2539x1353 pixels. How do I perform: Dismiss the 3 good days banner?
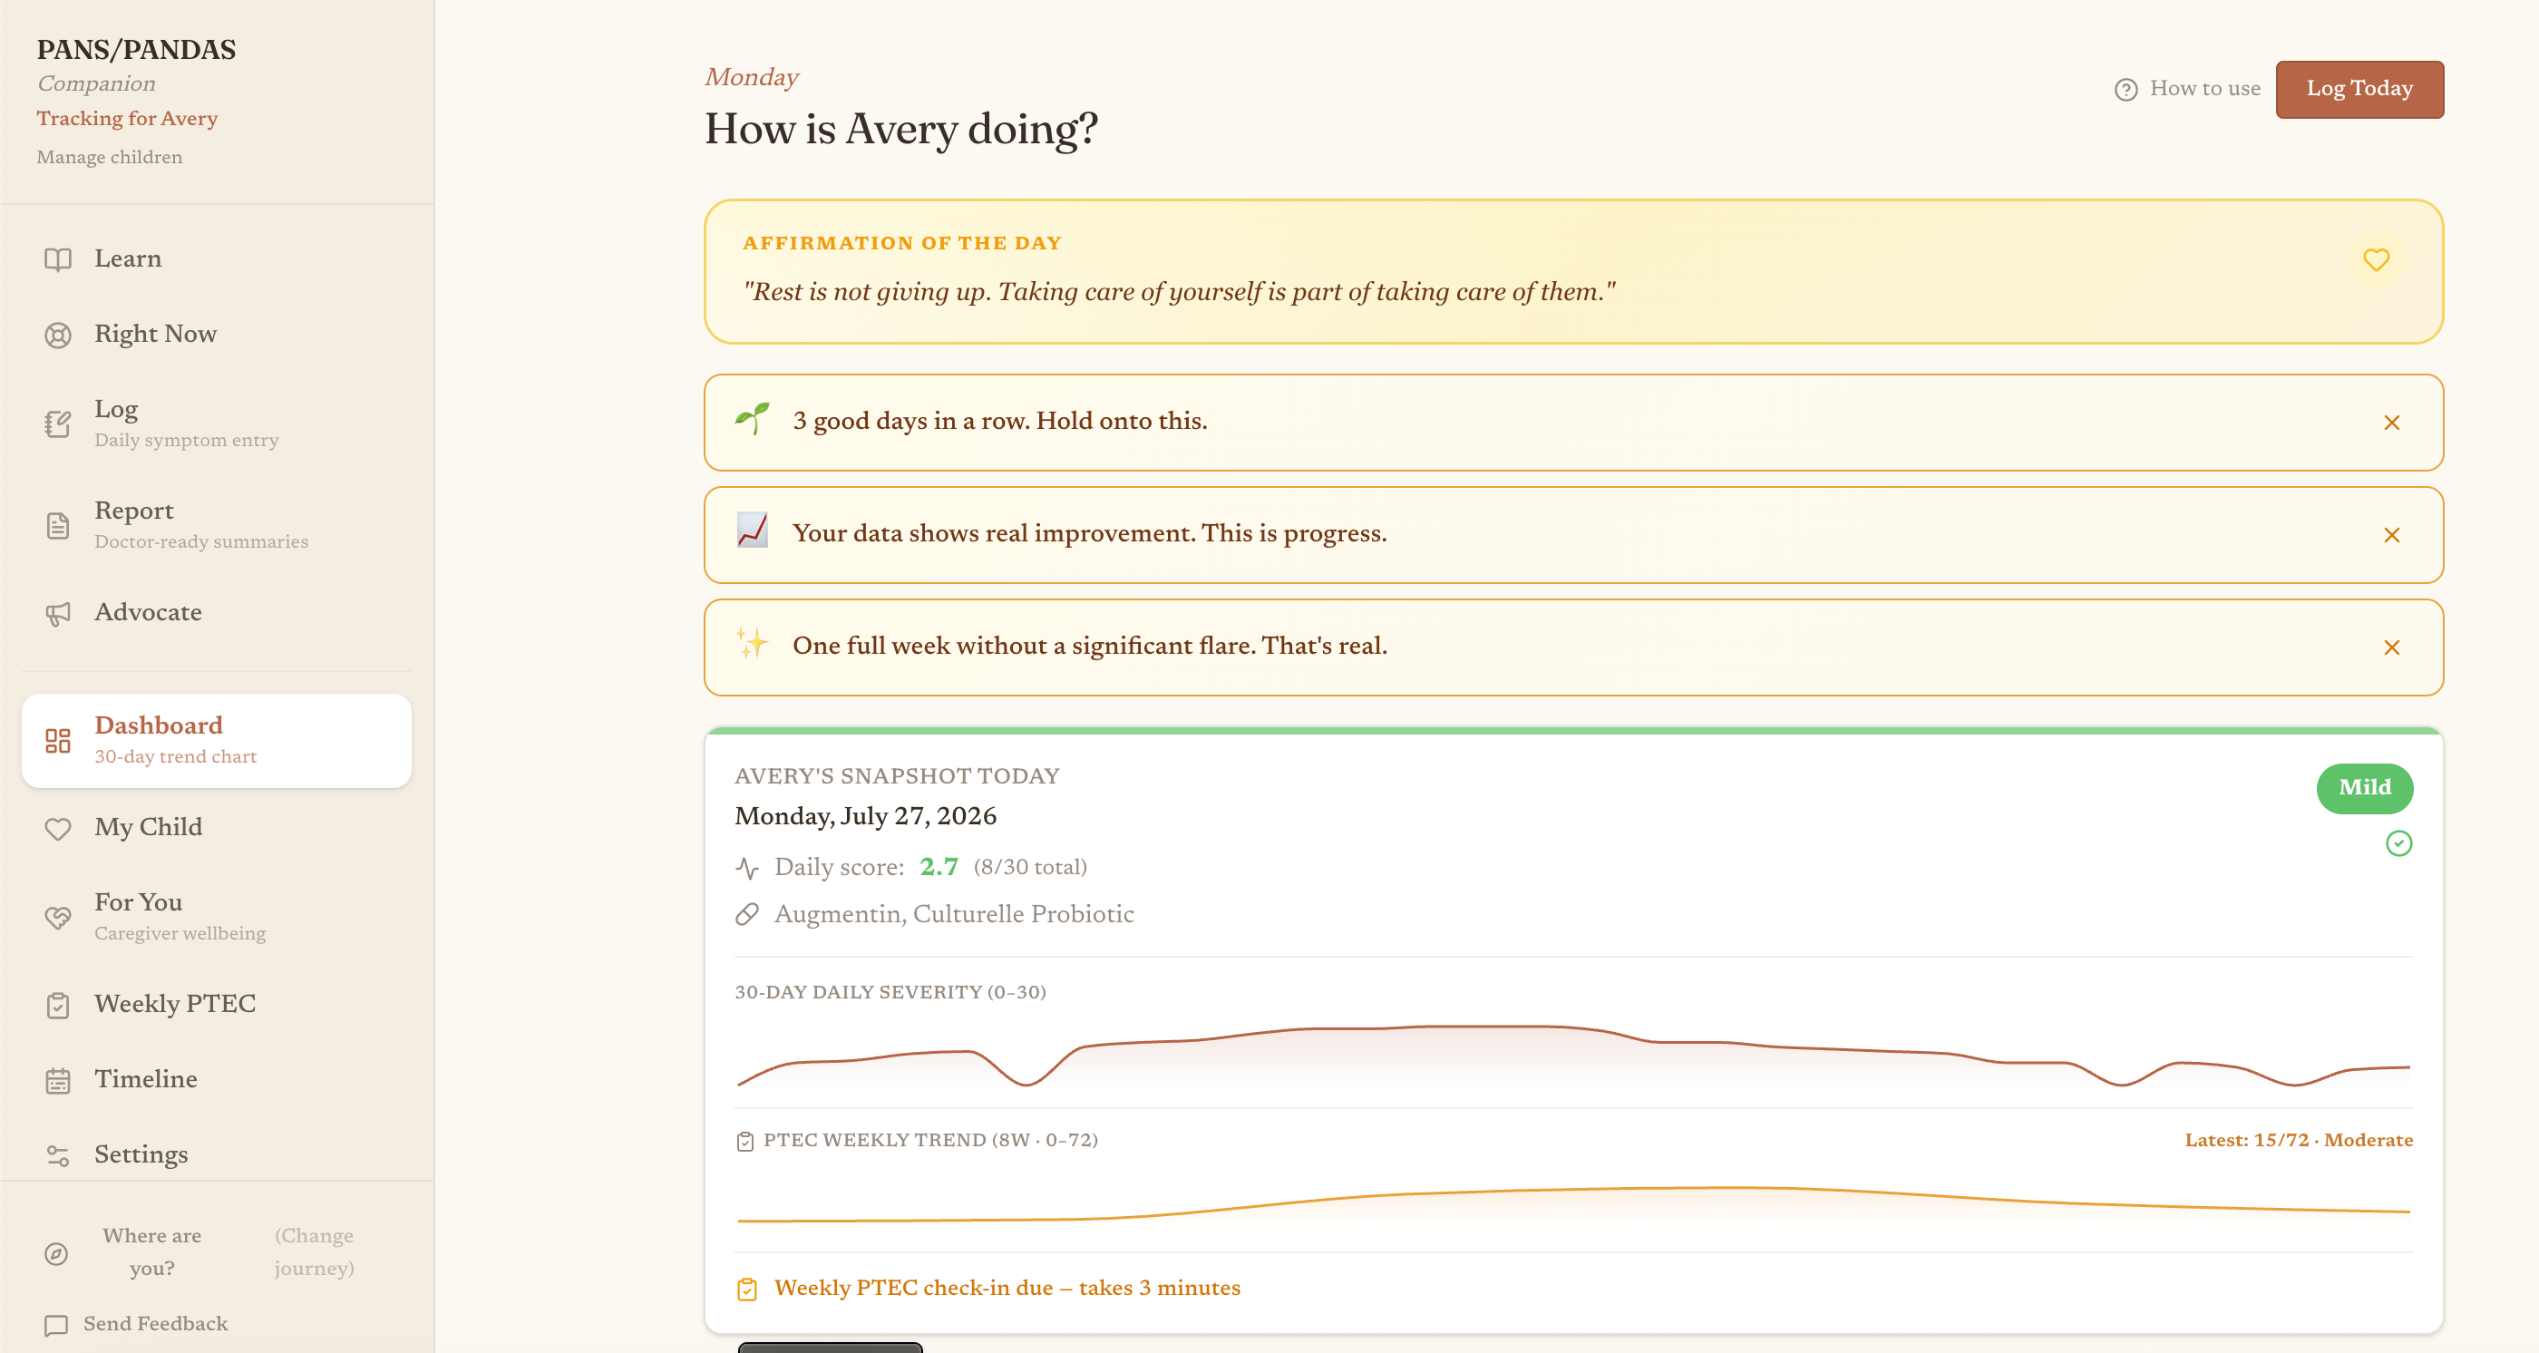pos(2391,423)
